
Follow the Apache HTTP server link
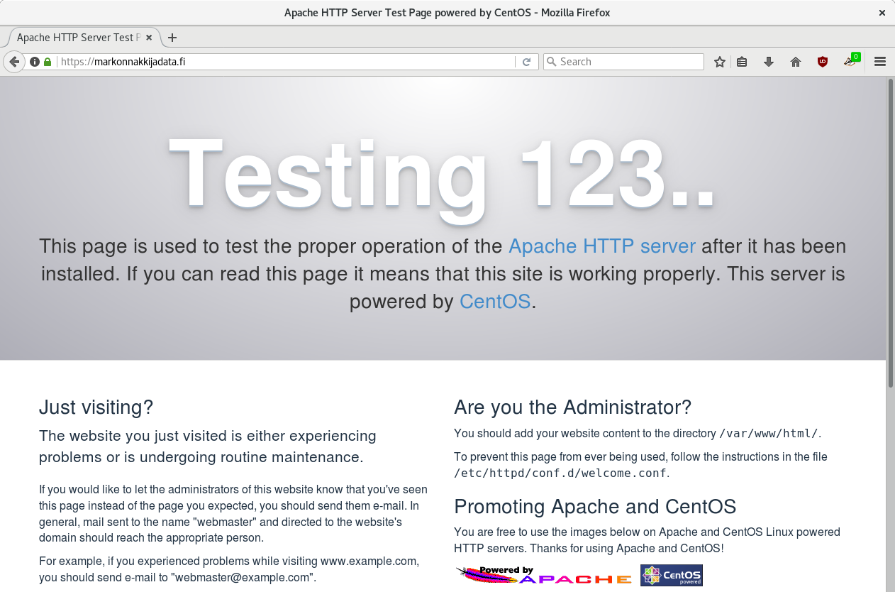602,246
